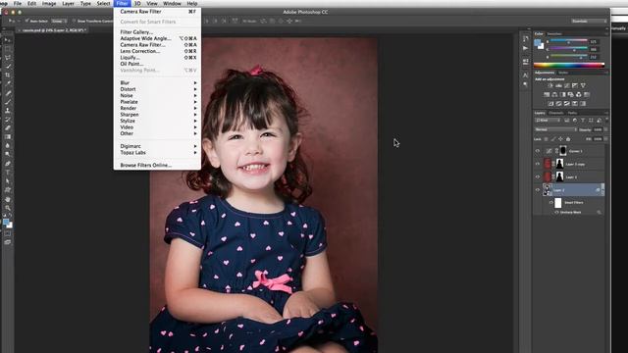Viewport: 628px width, 353px height.
Task: Select the Hand tool
Action: tap(8, 199)
